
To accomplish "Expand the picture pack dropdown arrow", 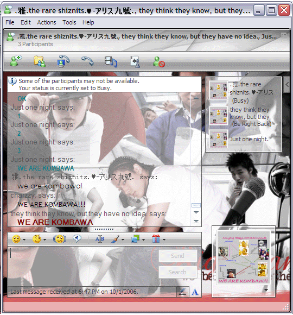I will (x=143, y=240).
